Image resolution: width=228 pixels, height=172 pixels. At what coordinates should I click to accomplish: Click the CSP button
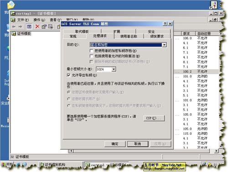[x=154, y=118]
